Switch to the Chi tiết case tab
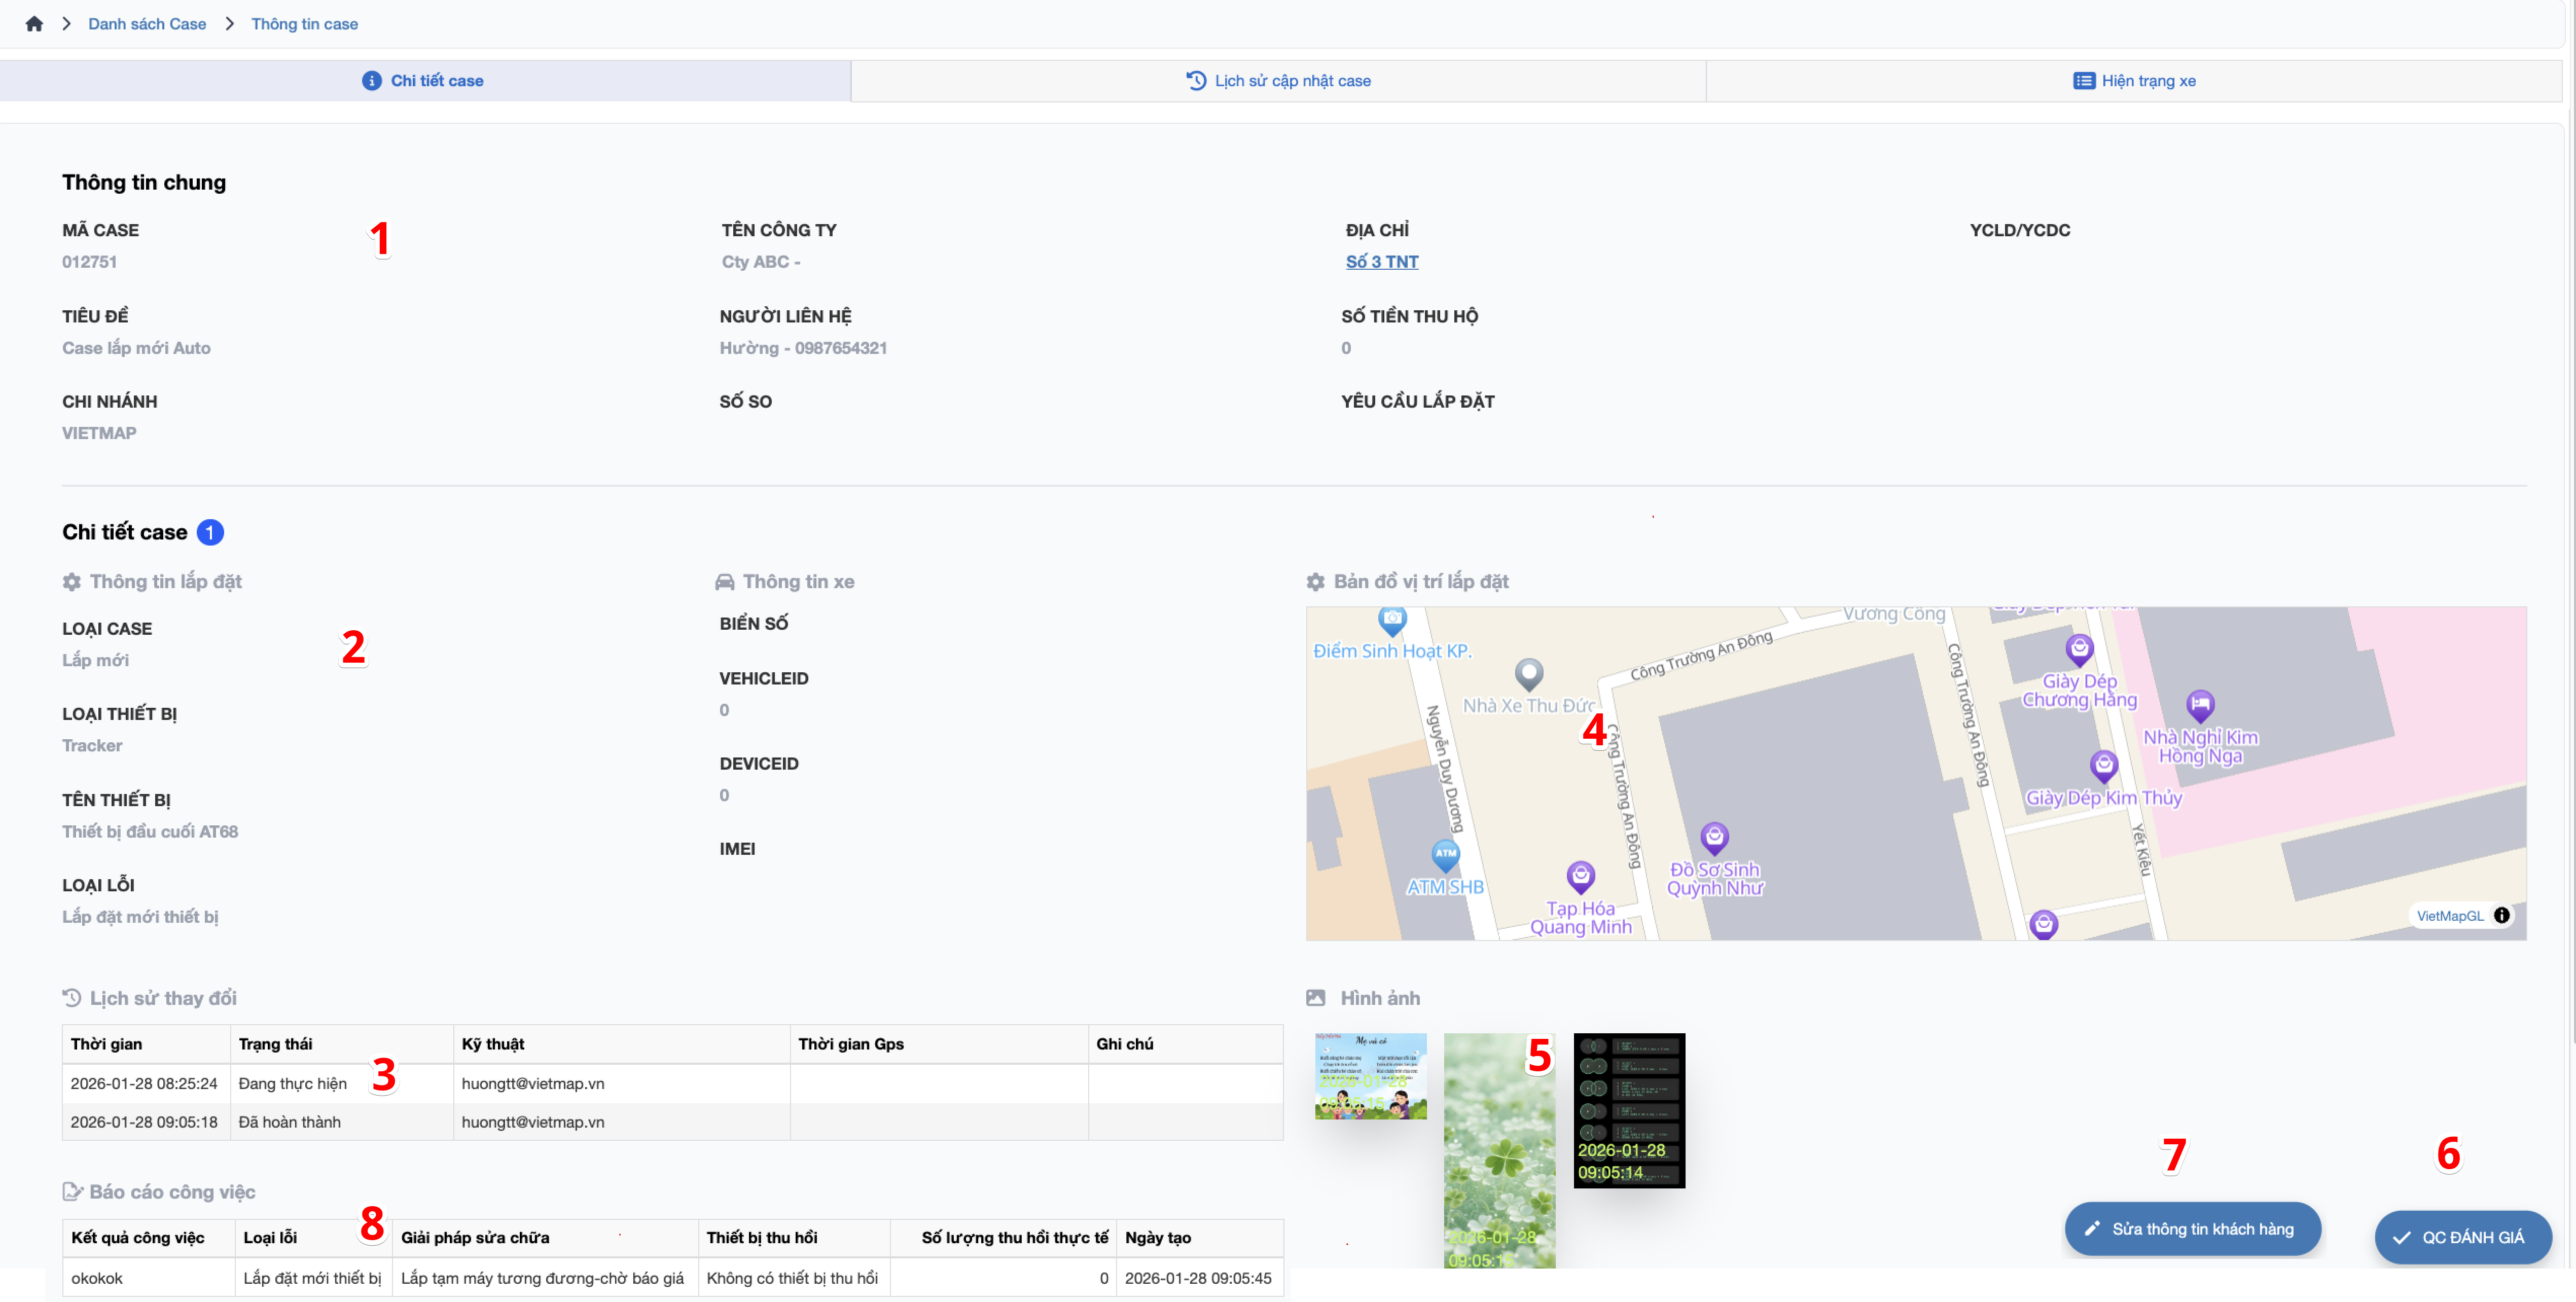2576x1302 pixels. [425, 80]
